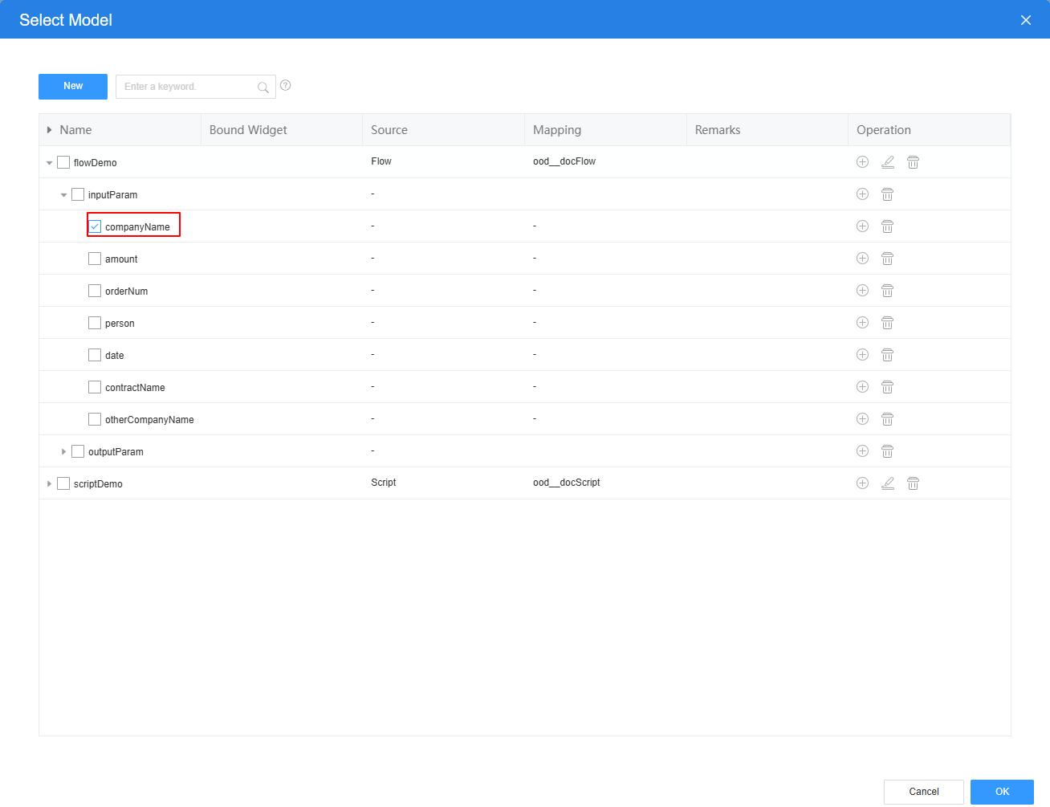The width and height of the screenshot is (1050, 807).
Task: Check the date checkbox
Action: coord(95,355)
